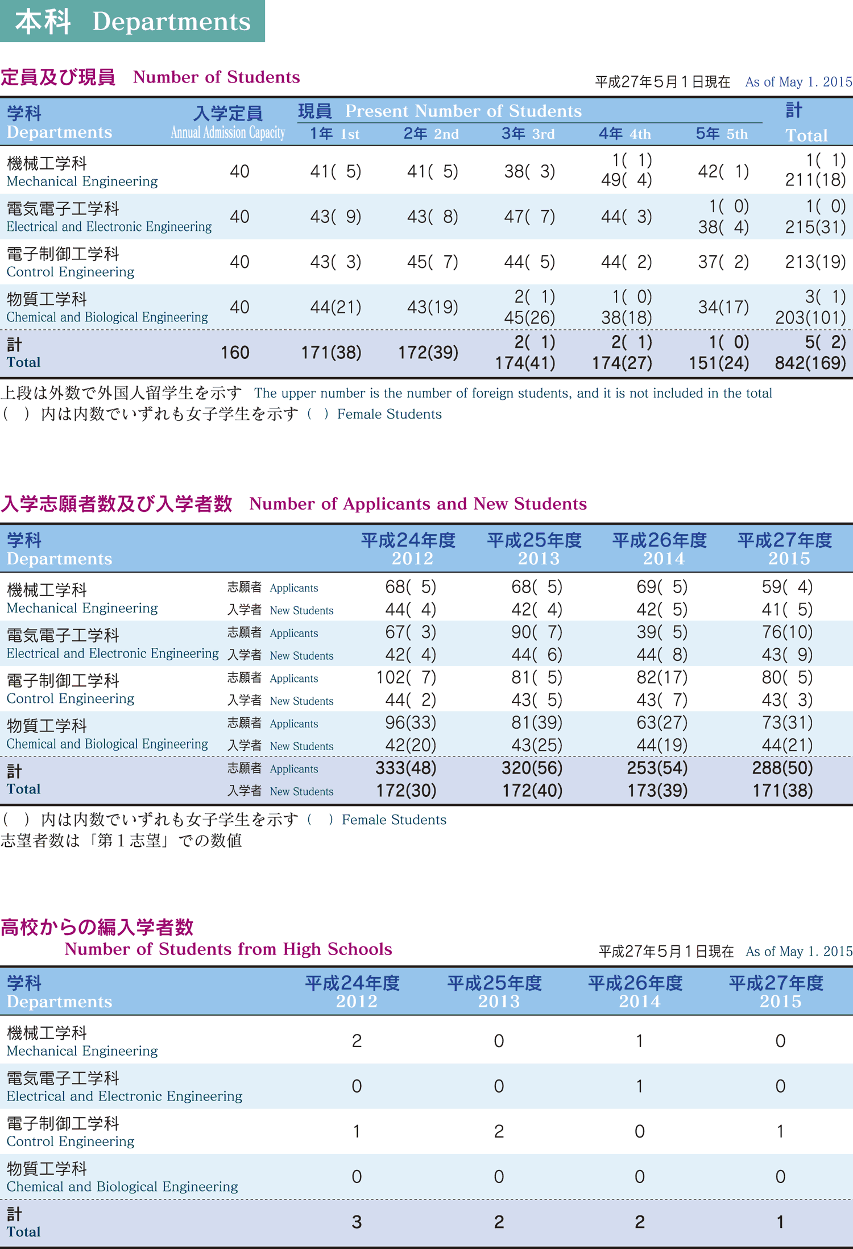Click the total admission capacity 160
Screen dimensions: 853x1249
pyautogui.click(x=235, y=353)
